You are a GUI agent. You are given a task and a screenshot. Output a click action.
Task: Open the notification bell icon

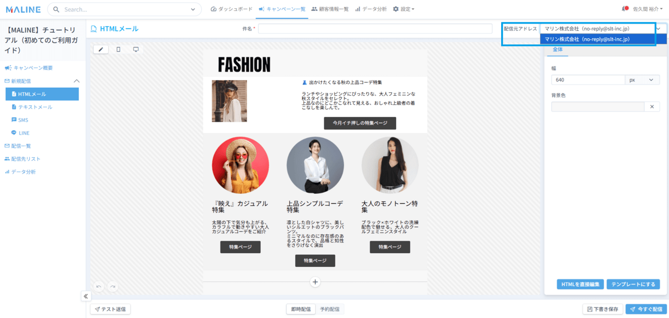(625, 9)
